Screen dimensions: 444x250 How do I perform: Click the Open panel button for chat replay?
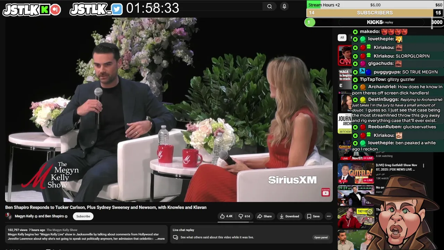click(x=321, y=237)
